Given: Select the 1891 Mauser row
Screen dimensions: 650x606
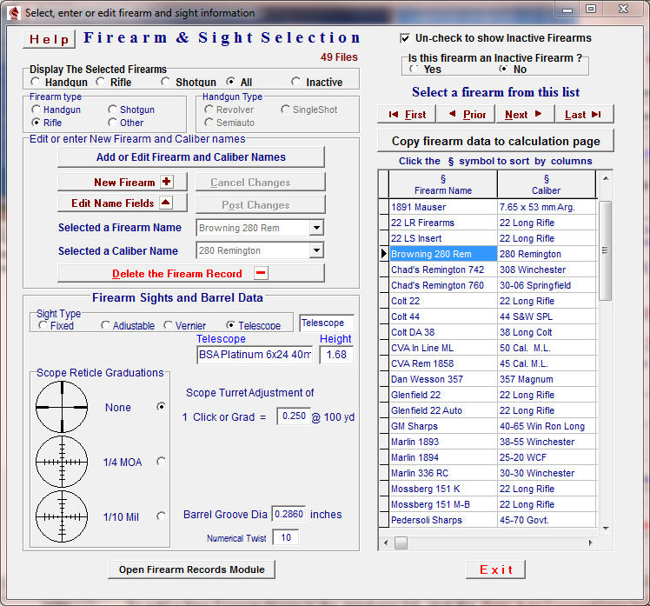Looking at the screenshot, I should [x=494, y=207].
